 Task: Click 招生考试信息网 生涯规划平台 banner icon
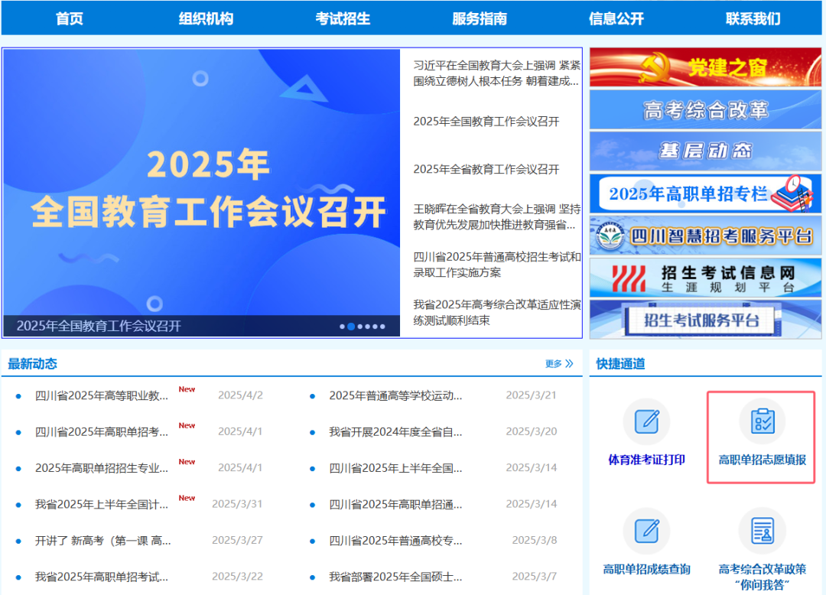click(x=704, y=277)
